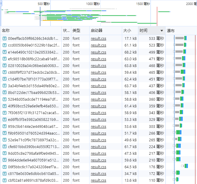Click font icon for cbf02a81a9891c878afd9c03 request

(x=4, y=180)
